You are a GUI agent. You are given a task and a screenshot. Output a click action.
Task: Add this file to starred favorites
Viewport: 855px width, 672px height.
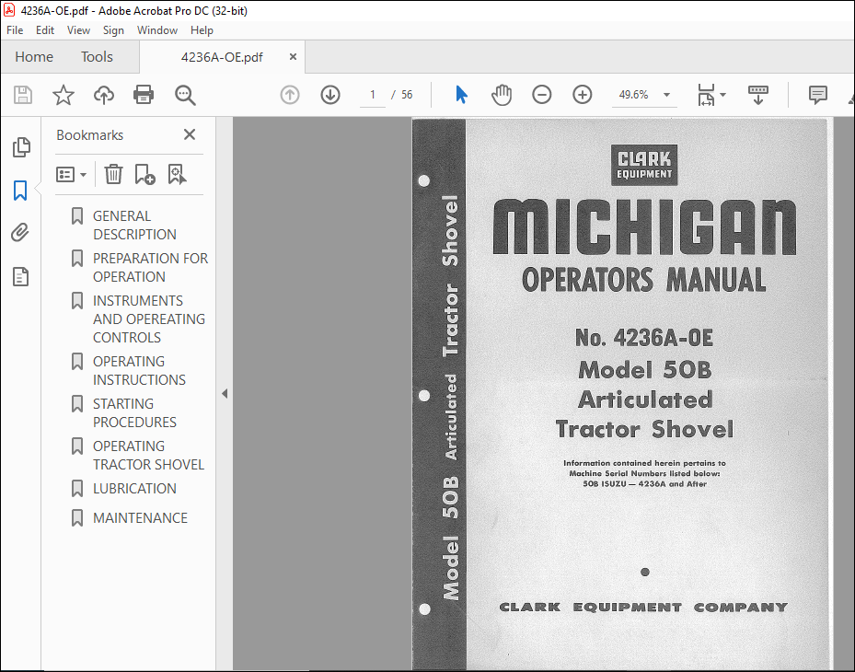pyautogui.click(x=64, y=95)
